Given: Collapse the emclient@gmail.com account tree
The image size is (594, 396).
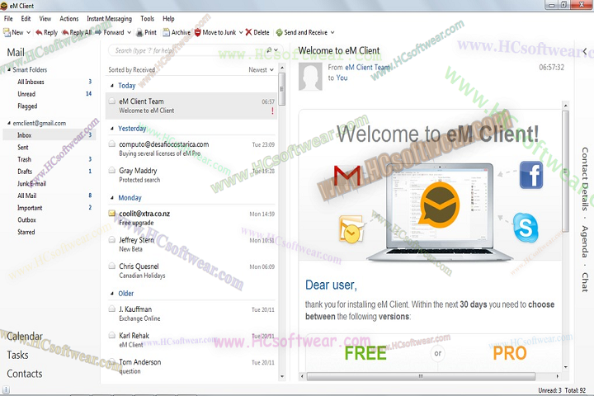Looking at the screenshot, I should click(x=9, y=123).
